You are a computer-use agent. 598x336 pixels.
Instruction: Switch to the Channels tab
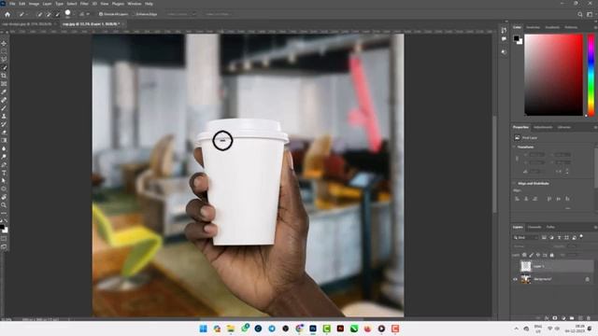pyautogui.click(x=534, y=227)
